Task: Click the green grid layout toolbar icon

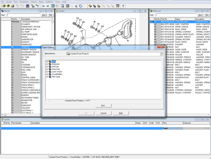Action: point(53,6)
